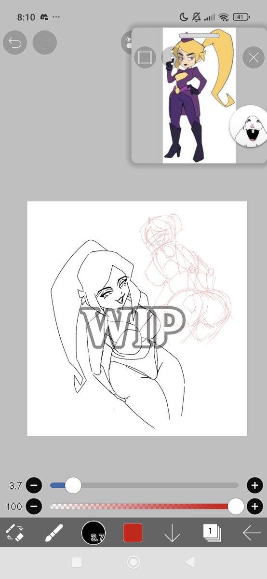267x579 pixels.
Task: Tap the partially hidden icon beside redo
Action: (127, 43)
